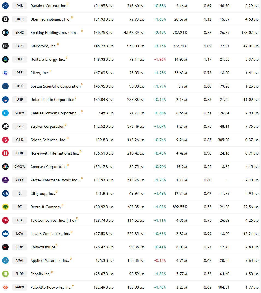The height and width of the screenshot is (293, 261).
Task: Click the Comcast peacock logo icon
Action: [5, 167]
